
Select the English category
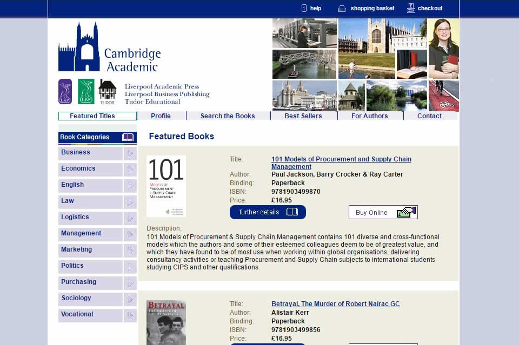point(90,186)
